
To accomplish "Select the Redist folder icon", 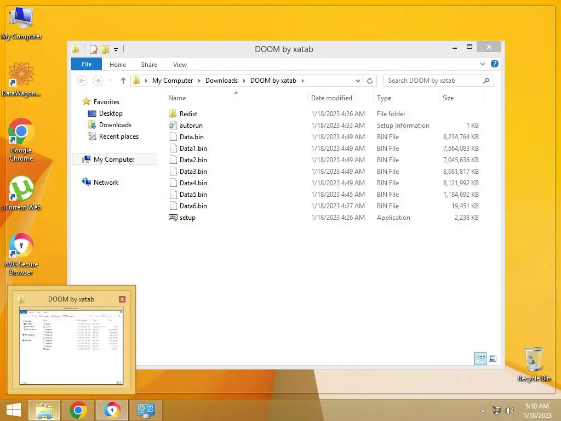I will 173,114.
